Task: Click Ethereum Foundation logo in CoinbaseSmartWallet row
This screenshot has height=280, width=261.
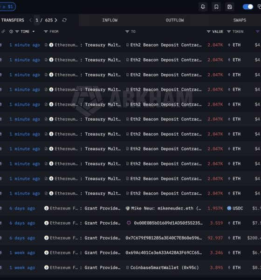Action: 47,267
